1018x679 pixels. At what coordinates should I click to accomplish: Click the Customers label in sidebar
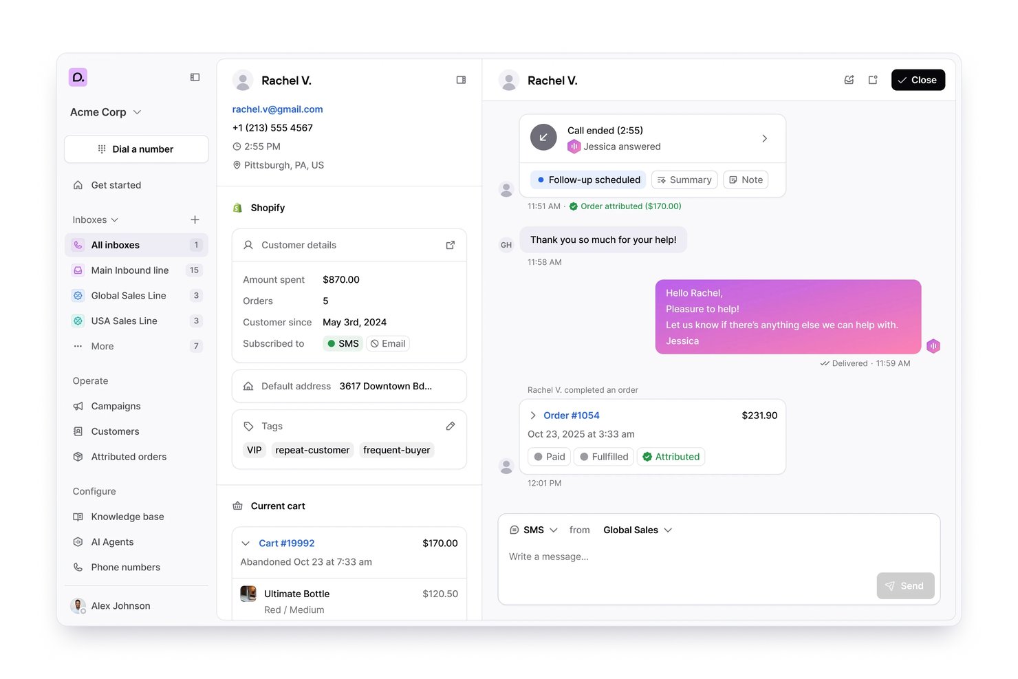[116, 431]
